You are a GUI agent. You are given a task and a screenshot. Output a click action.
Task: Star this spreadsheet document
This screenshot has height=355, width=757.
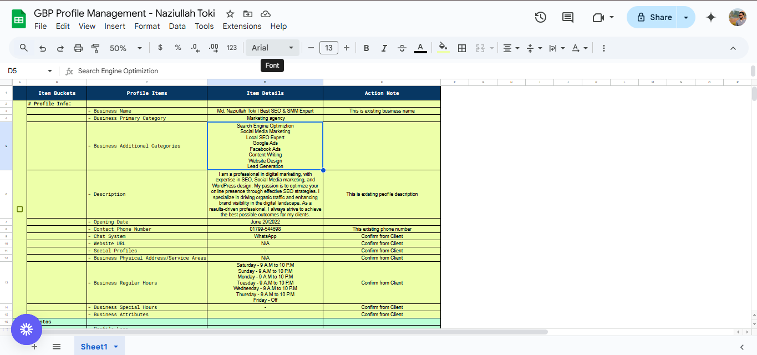click(230, 14)
